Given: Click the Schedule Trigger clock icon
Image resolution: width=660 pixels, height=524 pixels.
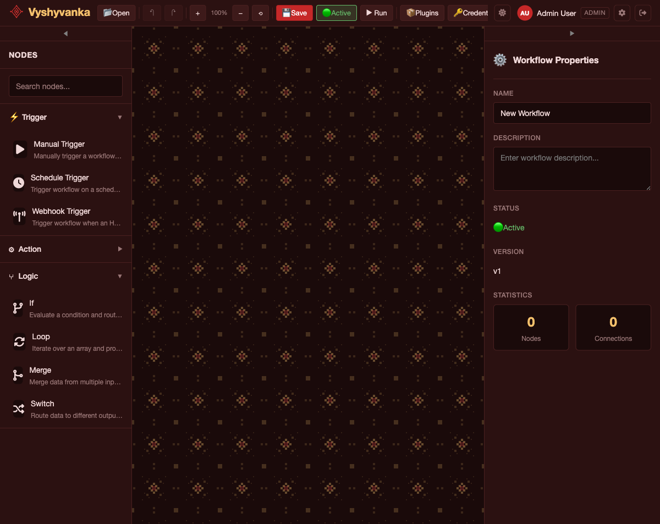Looking at the screenshot, I should tap(19, 183).
